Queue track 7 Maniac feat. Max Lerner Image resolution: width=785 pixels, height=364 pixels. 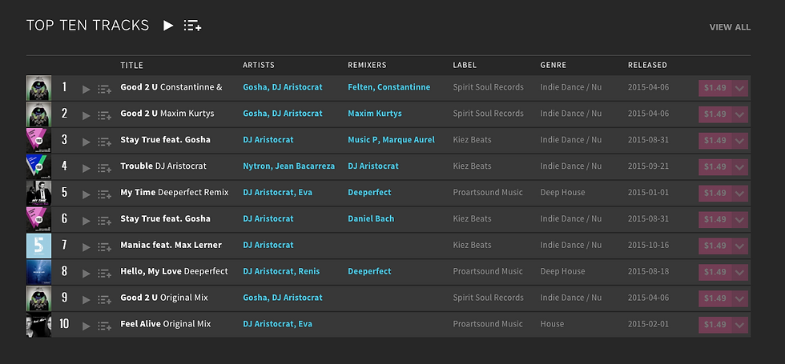tap(104, 247)
